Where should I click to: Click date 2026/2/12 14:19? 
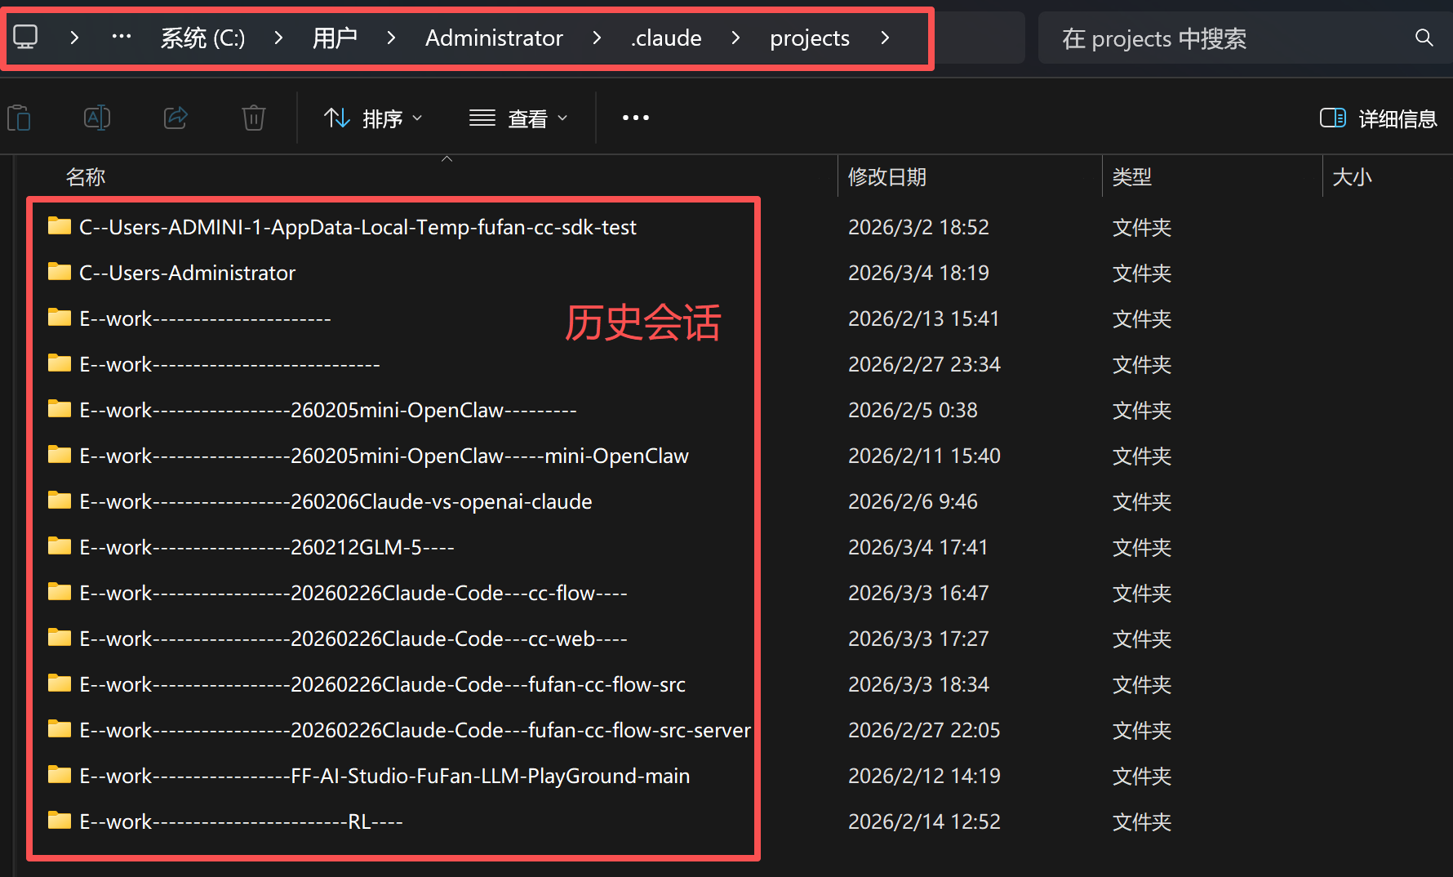(924, 776)
